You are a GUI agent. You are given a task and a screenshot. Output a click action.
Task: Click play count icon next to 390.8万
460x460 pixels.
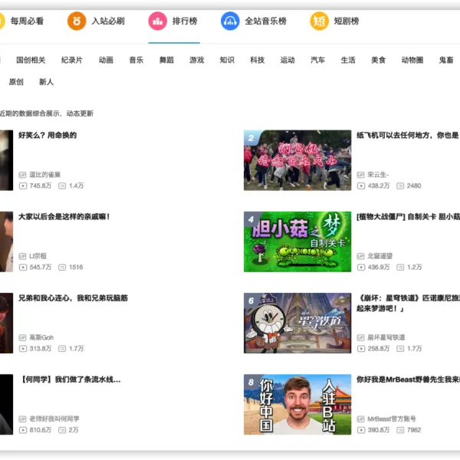coord(361,430)
